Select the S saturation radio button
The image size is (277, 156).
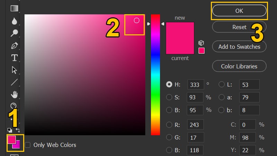click(169, 97)
